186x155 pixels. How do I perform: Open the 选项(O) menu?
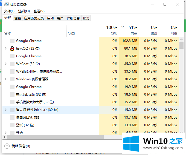(x=24, y=11)
